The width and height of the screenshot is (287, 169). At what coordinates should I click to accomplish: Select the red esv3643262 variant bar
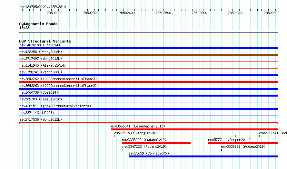click(148, 82)
